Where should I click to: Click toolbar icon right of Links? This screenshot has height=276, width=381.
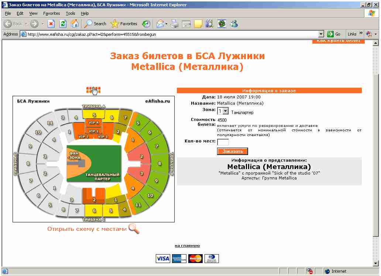tap(369, 34)
